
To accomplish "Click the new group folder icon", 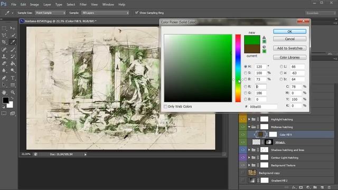I will click(x=315, y=187).
